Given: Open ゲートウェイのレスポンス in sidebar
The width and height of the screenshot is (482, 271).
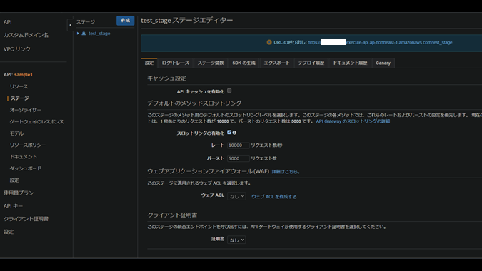Looking at the screenshot, I should point(36,121).
